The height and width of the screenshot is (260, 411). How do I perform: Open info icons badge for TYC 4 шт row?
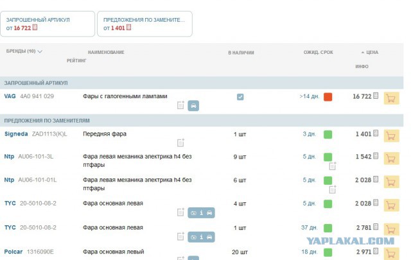201,213
